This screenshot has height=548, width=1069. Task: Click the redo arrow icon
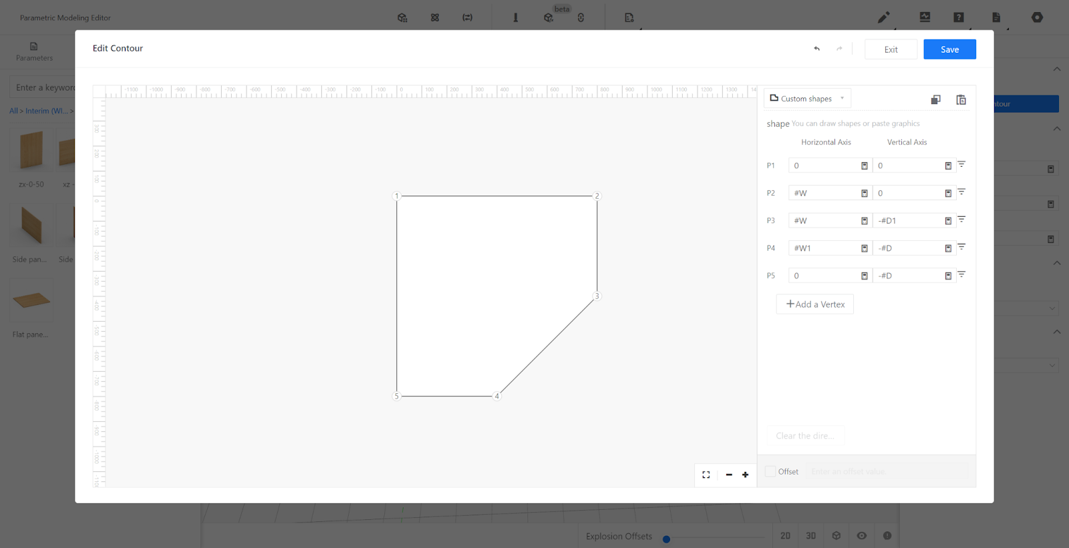pyautogui.click(x=839, y=49)
